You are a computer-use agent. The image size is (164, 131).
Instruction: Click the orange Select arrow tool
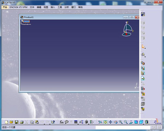tap(143, 46)
